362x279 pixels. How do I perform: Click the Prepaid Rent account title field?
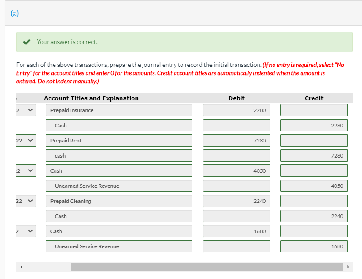pyautogui.click(x=119, y=141)
